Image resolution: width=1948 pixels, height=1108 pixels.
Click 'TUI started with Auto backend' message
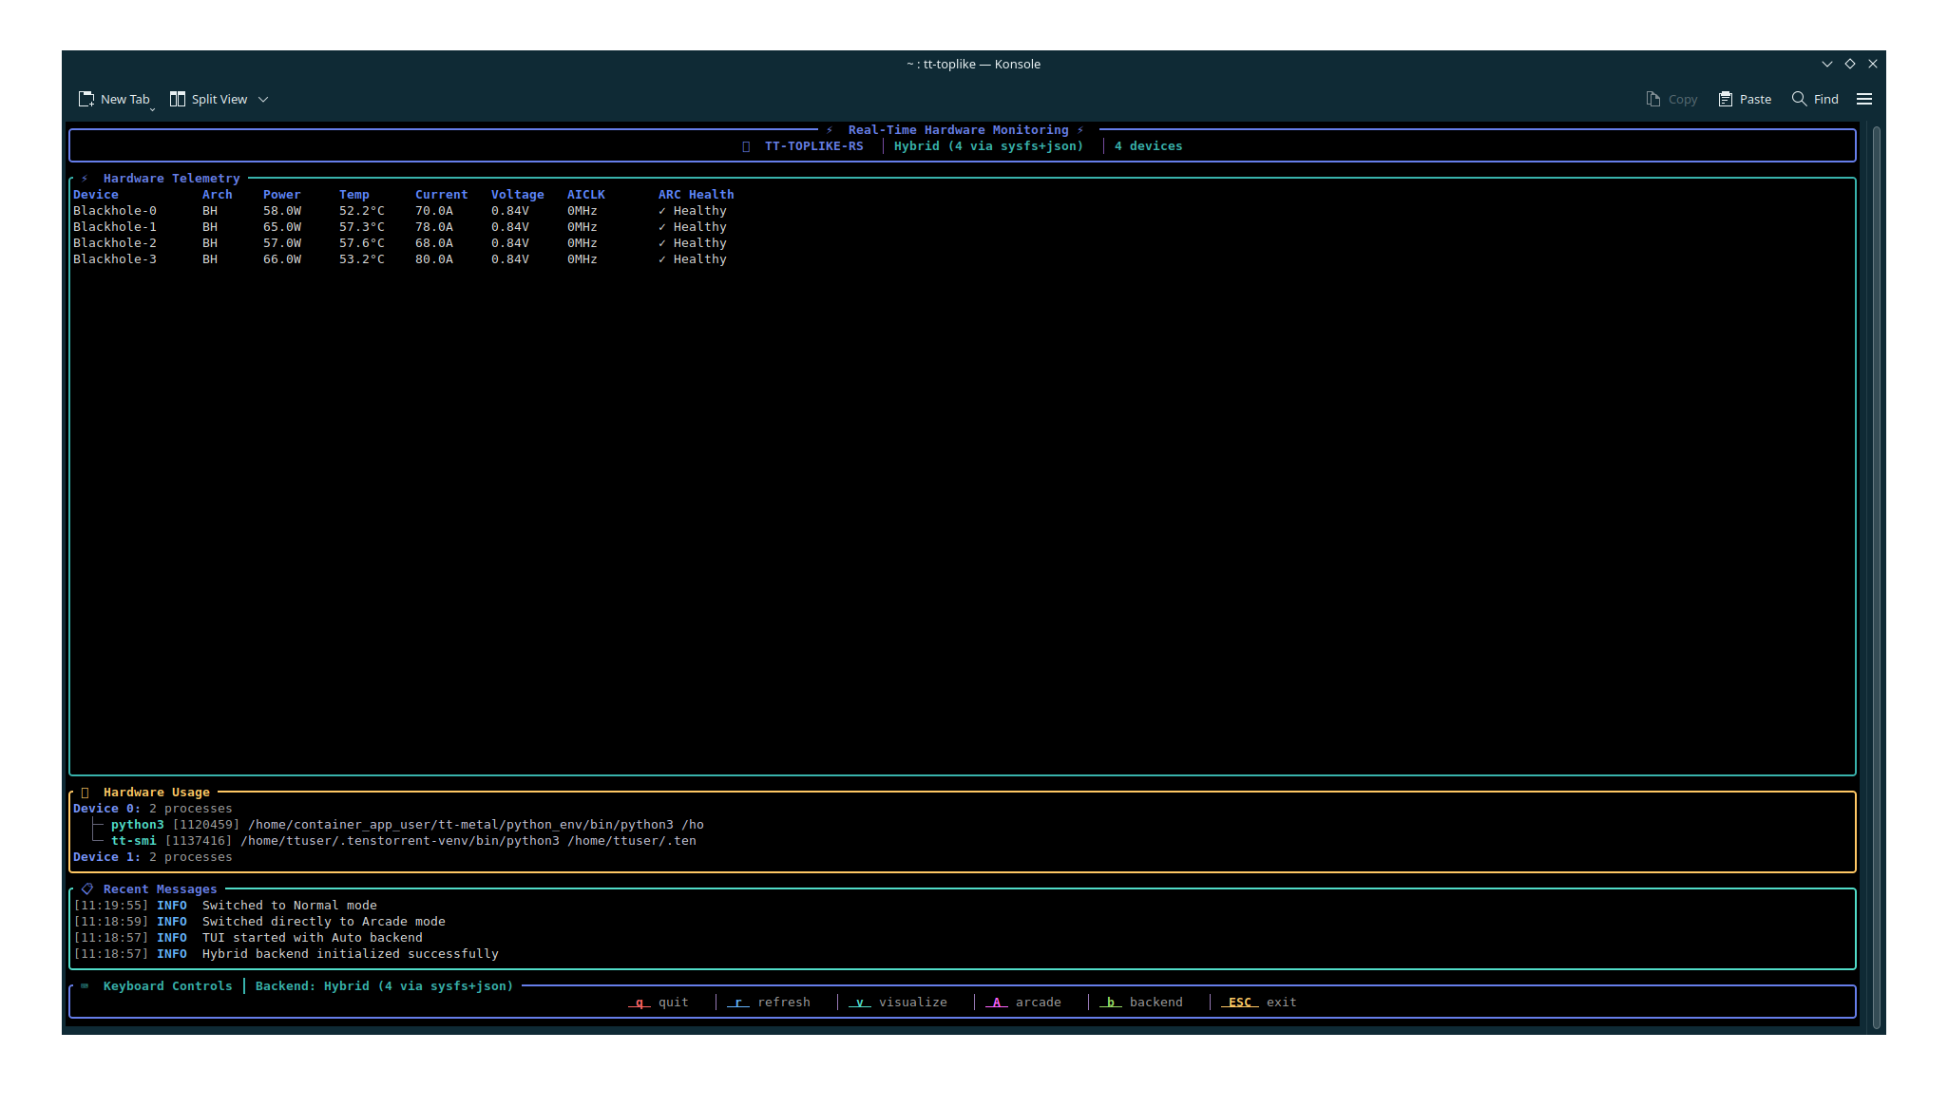pos(313,938)
